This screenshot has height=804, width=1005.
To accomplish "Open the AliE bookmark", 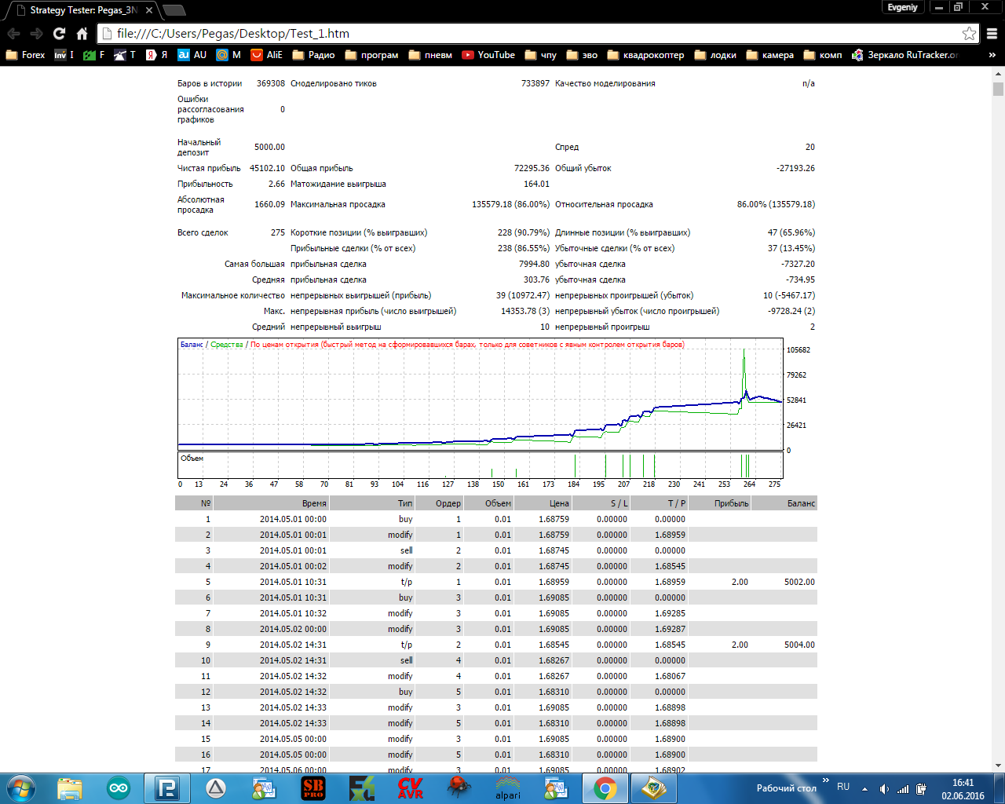I will pyautogui.click(x=267, y=55).
